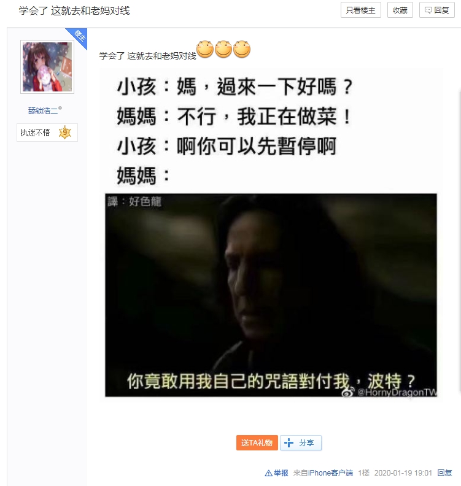
Task: Click the third smiley emoji
Action: tap(242, 49)
